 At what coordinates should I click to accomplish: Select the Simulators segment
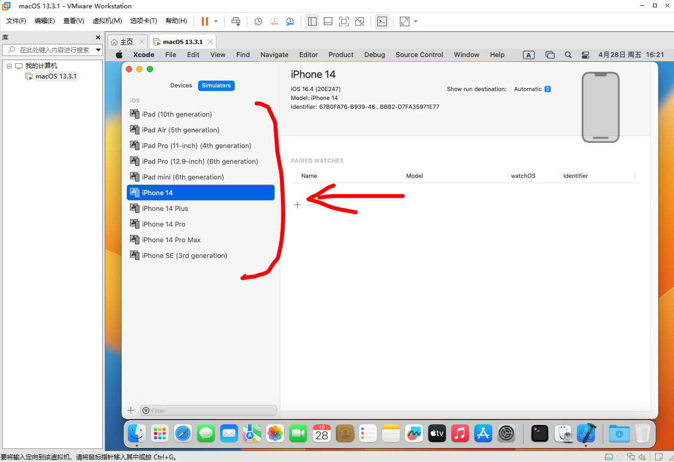click(x=216, y=85)
